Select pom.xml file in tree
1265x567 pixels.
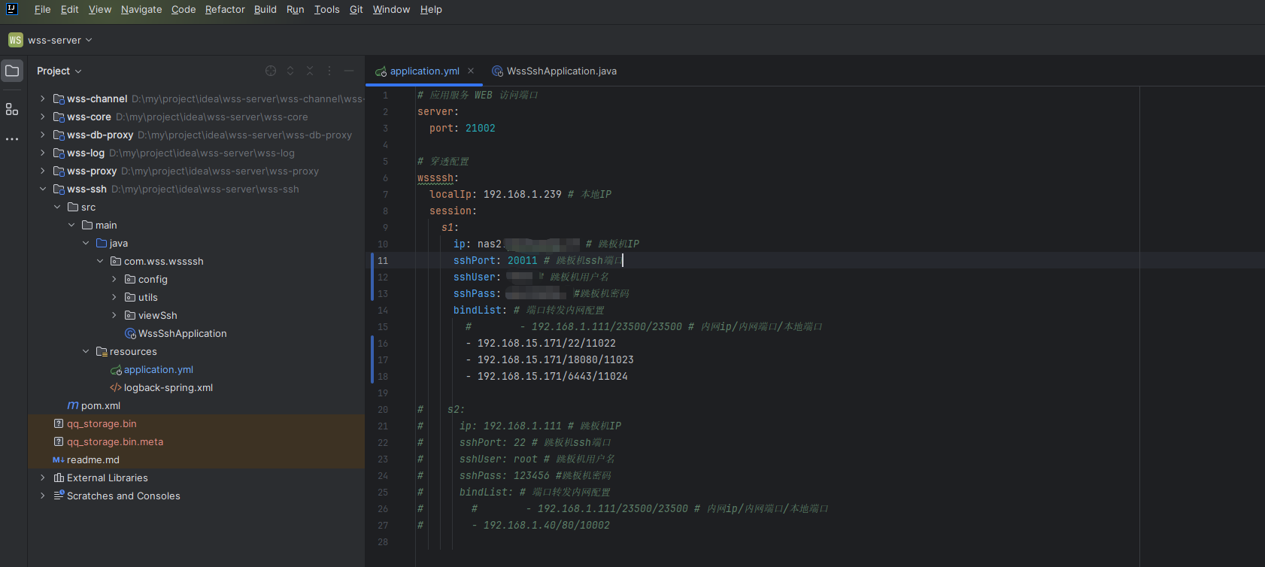point(100,405)
